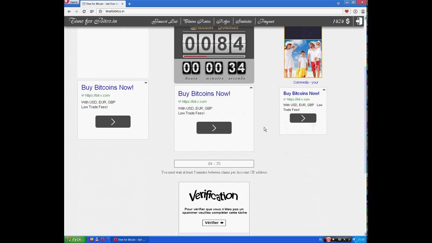This screenshot has width=432, height=243.
Task: Open the Opera menu button
Action: click(72, 2)
